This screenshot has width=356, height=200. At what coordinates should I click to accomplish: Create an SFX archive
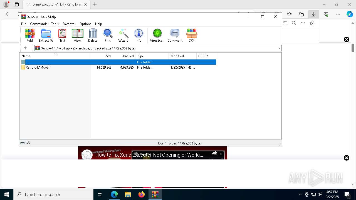click(x=192, y=35)
